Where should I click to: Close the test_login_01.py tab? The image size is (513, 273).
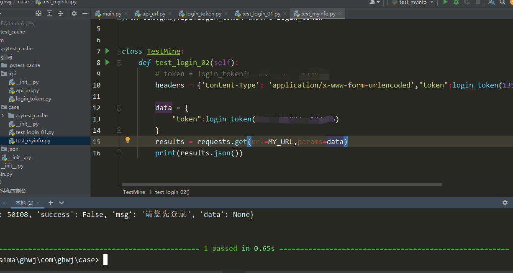click(x=285, y=14)
